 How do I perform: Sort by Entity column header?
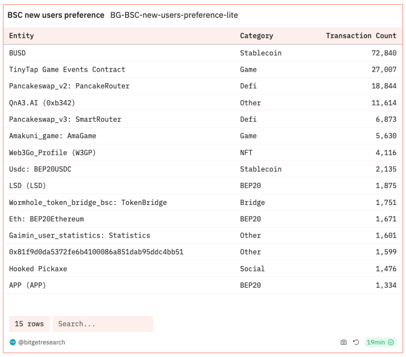[22, 36]
